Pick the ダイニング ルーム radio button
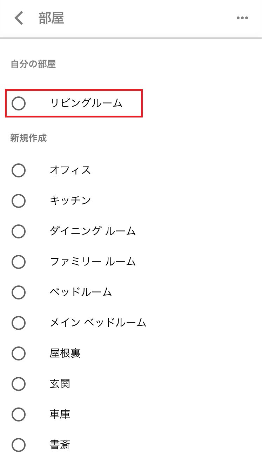This screenshot has width=262, height=452. point(19,231)
